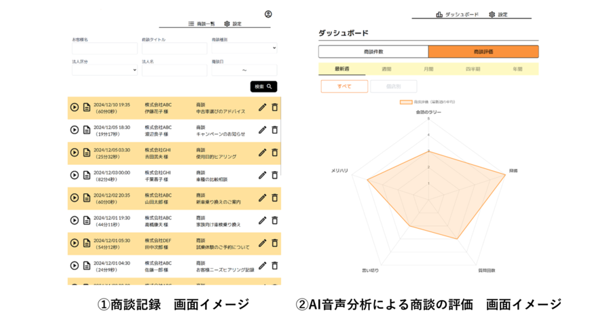Select the 商談評価 orange toggle tab
The height and width of the screenshot is (321, 611).
pyautogui.click(x=483, y=52)
